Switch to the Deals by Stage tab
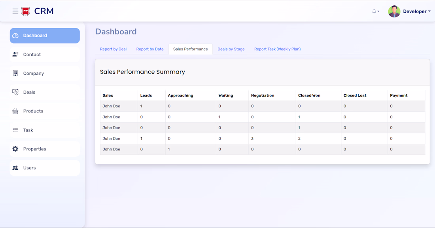 point(231,49)
